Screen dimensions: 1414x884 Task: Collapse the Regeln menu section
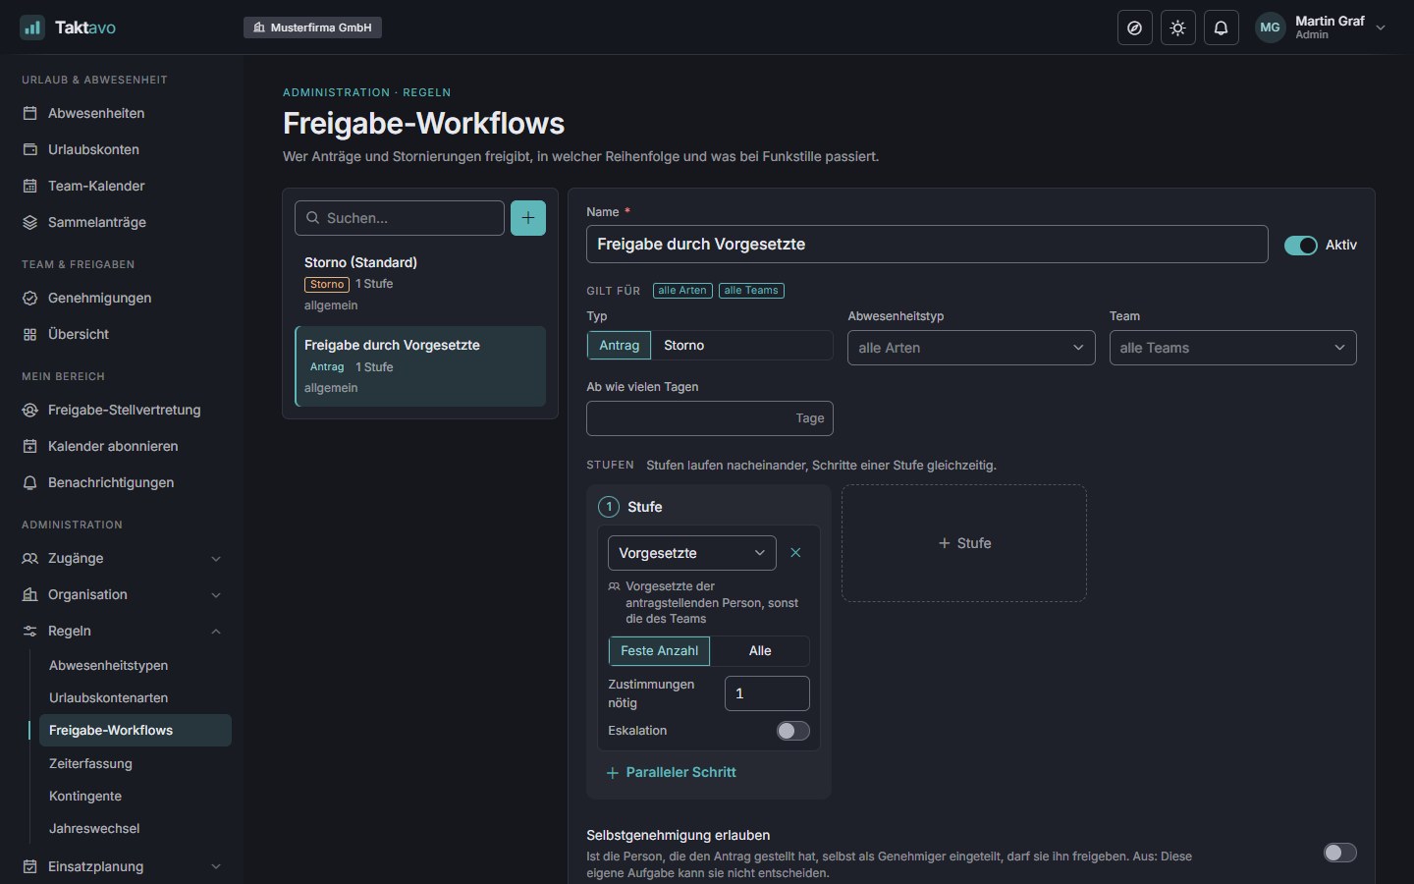pos(122,631)
